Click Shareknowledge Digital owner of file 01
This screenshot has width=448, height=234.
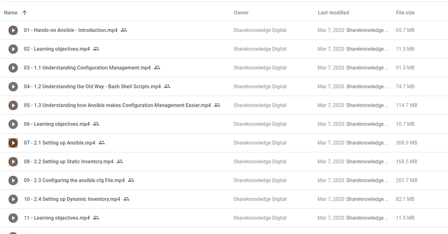(260, 30)
